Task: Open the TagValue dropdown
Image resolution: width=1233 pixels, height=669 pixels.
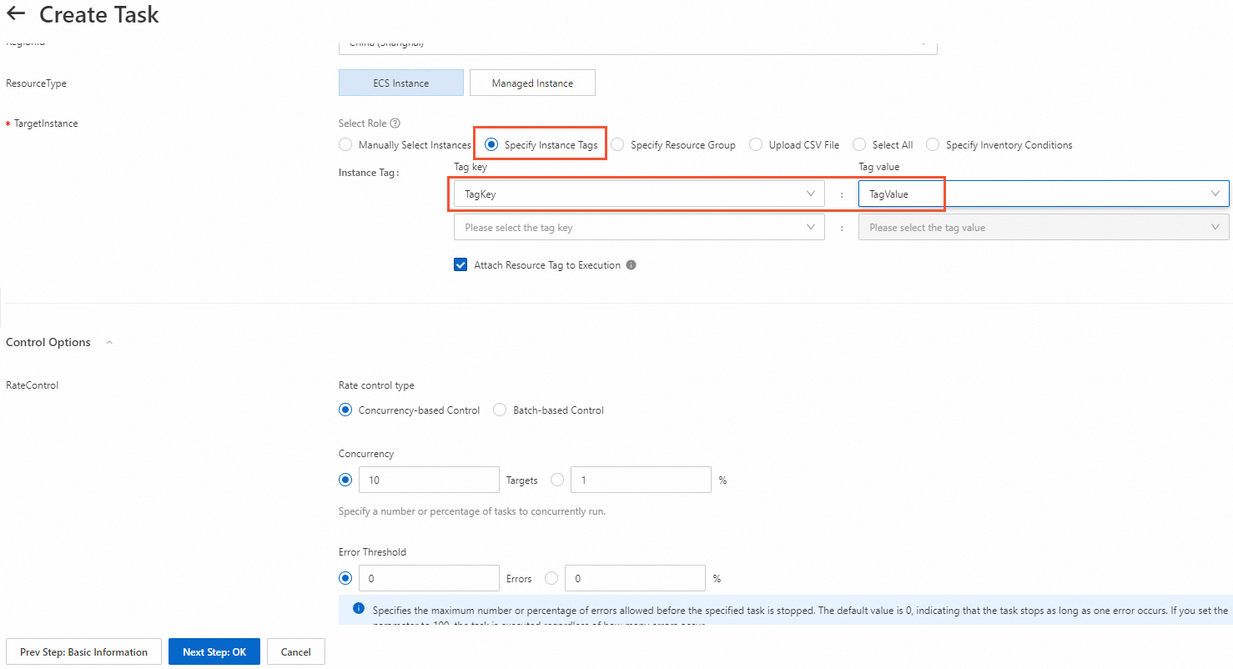Action: [1043, 194]
